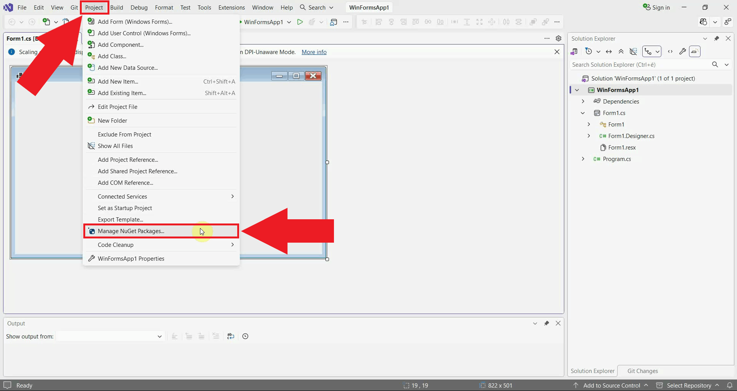Click View Code icon in Solution Explorer

point(670,51)
